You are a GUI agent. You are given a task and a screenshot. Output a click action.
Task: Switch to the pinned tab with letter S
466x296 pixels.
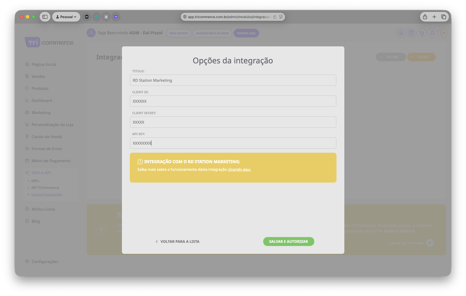(x=106, y=17)
